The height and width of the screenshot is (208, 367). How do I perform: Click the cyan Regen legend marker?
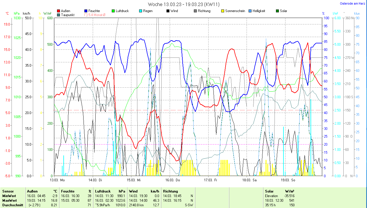(x=141, y=11)
